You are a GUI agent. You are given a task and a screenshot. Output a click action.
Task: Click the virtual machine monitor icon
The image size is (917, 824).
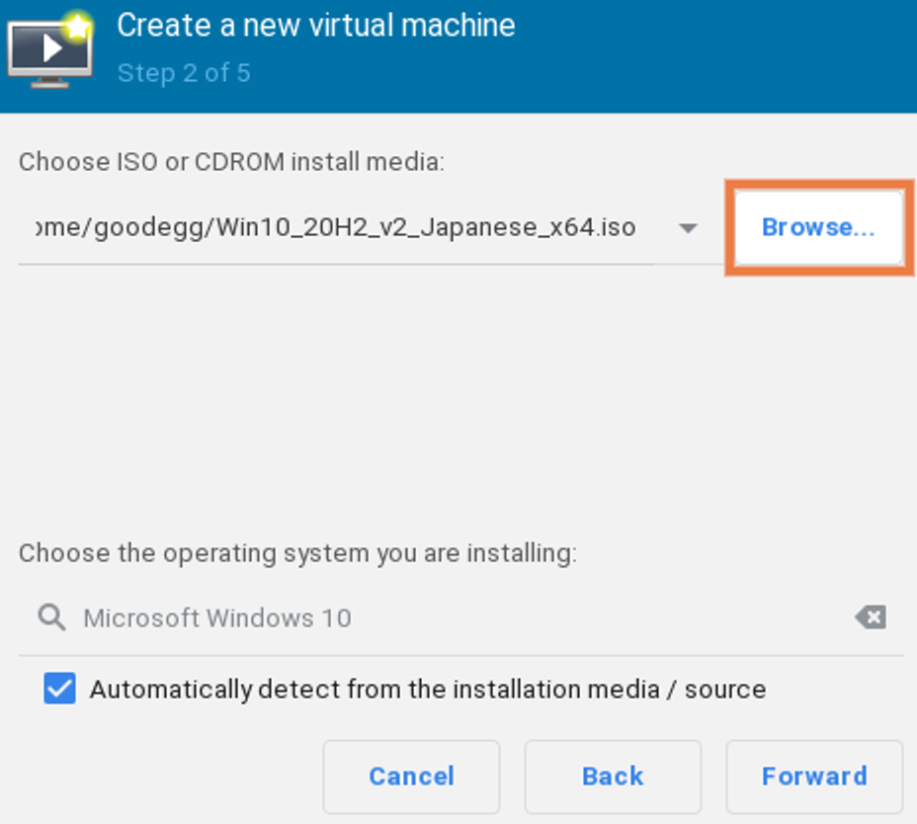pyautogui.click(x=50, y=51)
